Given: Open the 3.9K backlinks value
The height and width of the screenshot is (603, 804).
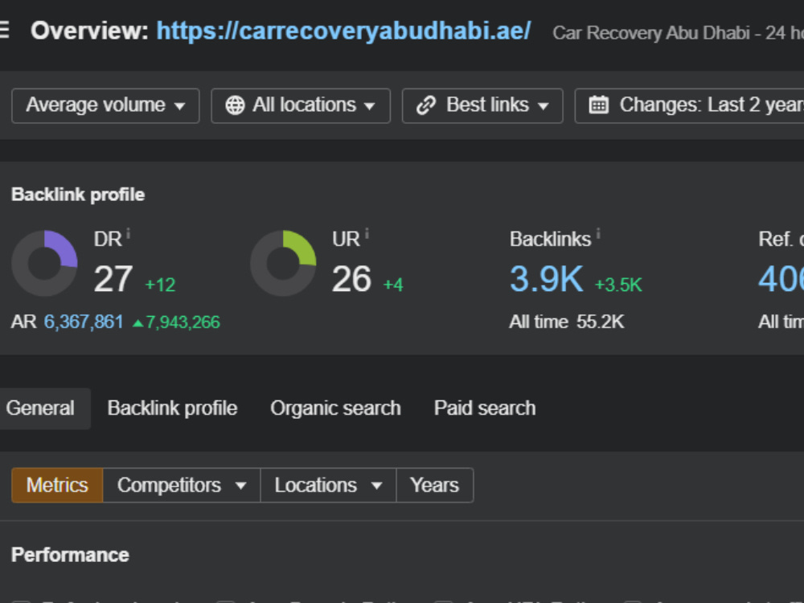Looking at the screenshot, I should 546,279.
